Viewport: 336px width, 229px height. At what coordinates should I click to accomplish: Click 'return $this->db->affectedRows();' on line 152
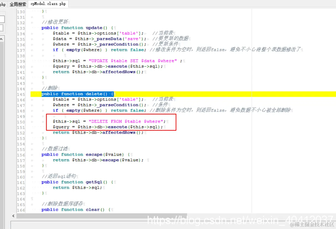(98, 133)
